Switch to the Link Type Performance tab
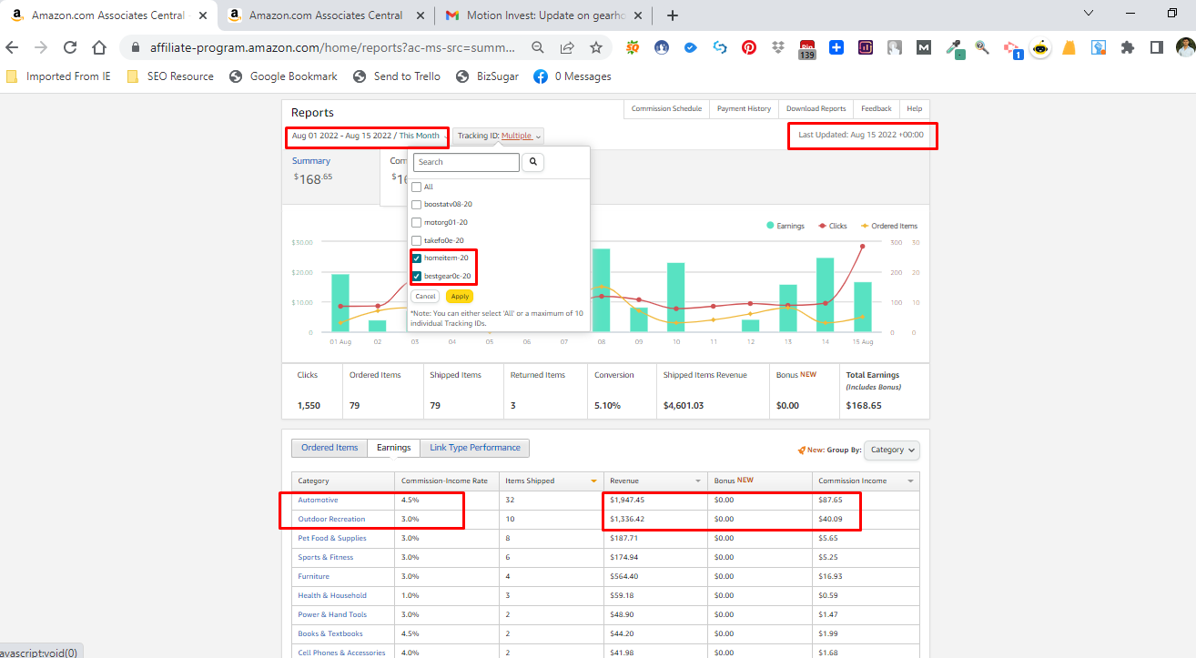Screen dimensions: 1196x658 tap(475, 448)
